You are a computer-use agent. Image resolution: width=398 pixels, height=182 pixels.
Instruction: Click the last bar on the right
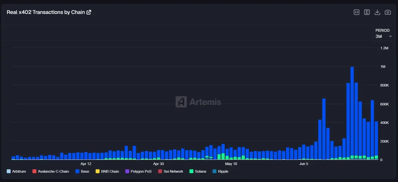pyautogui.click(x=376, y=140)
